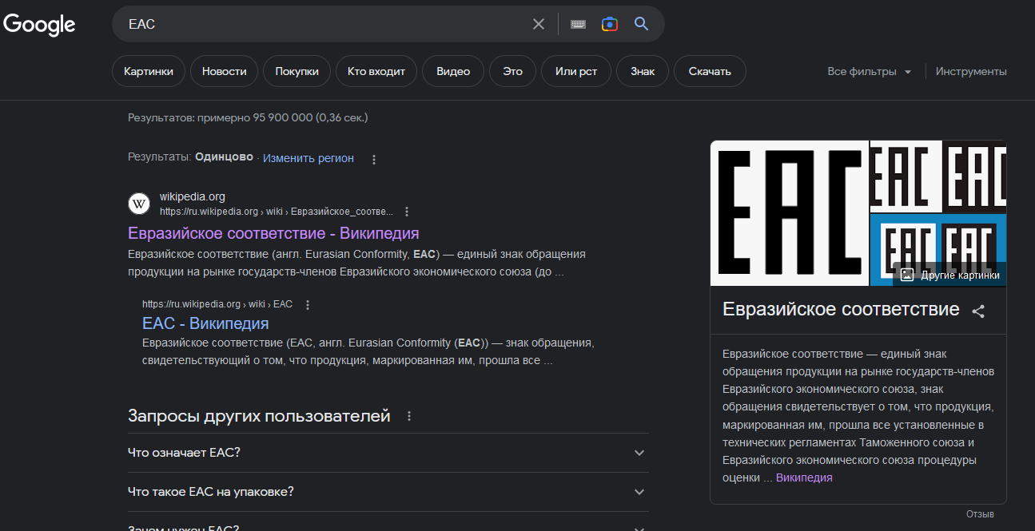
Task: Click the magnifier search icon
Action: [x=641, y=24]
